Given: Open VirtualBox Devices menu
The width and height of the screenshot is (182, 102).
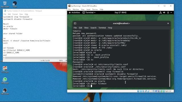Looking at the screenshot, I should pyautogui.click(x=95, y=9).
